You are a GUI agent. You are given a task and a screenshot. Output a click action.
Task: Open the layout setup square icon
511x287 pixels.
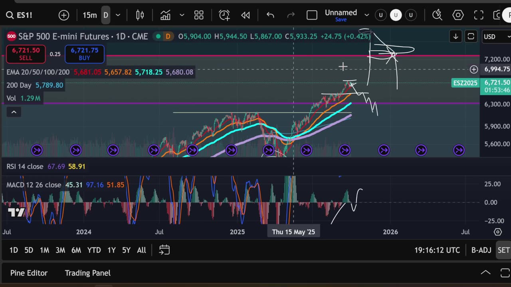[312, 15]
